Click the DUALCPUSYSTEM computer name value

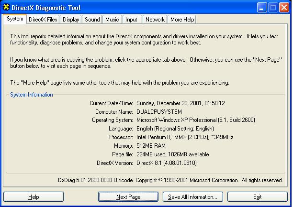(159, 112)
